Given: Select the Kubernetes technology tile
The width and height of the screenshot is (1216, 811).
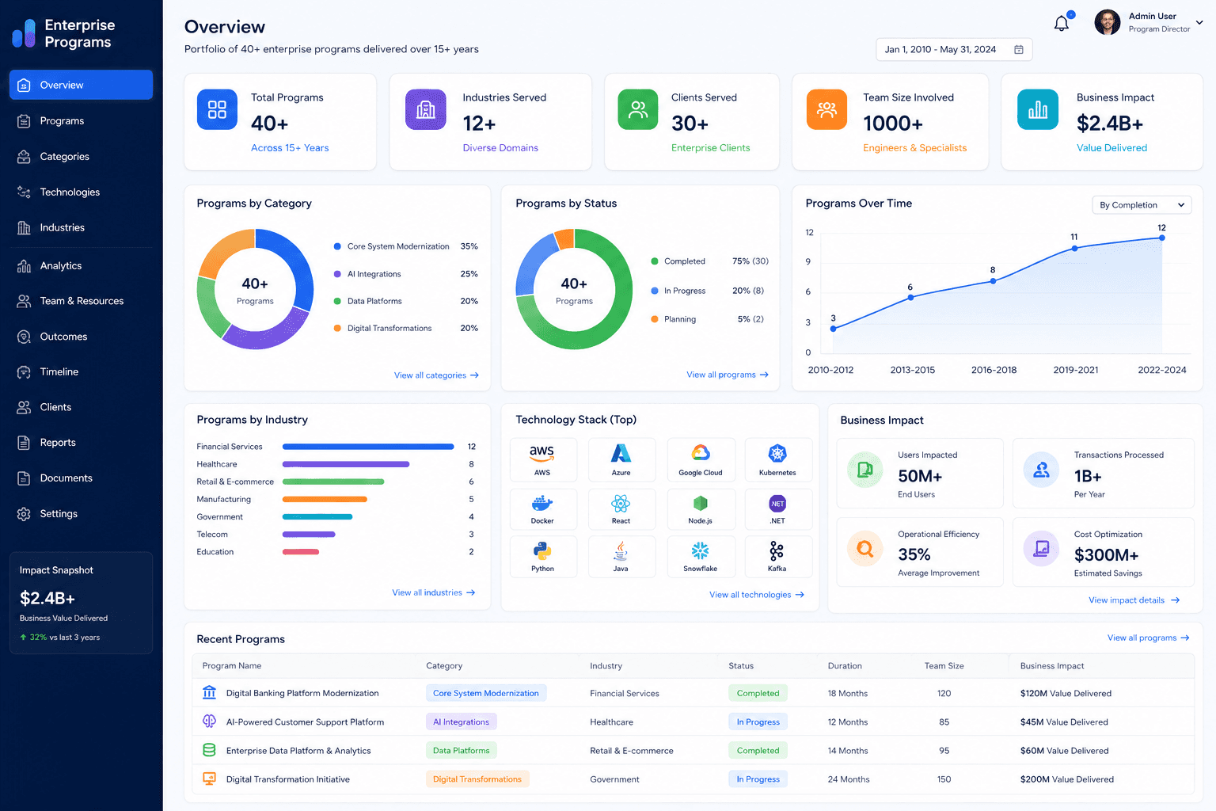Looking at the screenshot, I should pyautogui.click(x=778, y=459).
